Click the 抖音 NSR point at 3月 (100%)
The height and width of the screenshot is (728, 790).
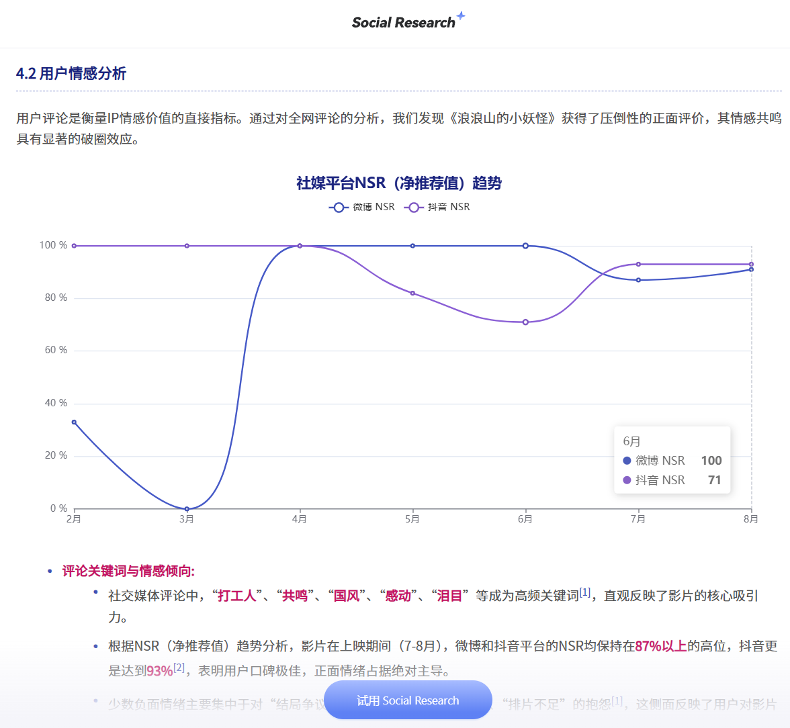pyautogui.click(x=187, y=246)
